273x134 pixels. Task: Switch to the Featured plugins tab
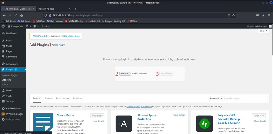pos(37,98)
